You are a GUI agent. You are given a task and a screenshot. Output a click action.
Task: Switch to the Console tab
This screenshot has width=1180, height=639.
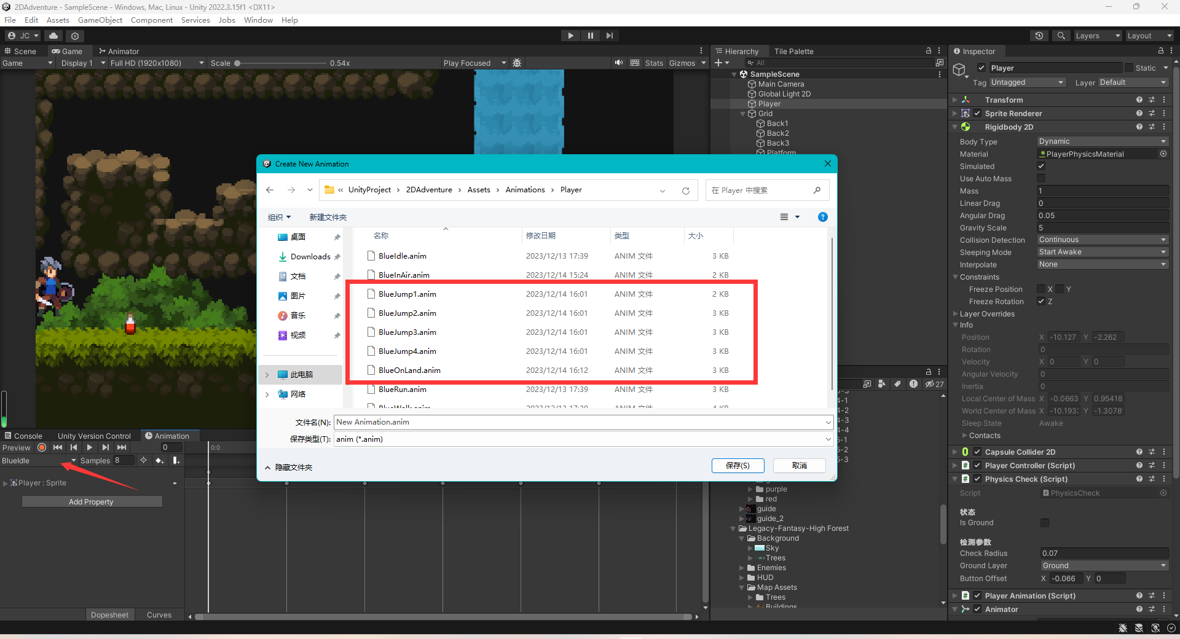point(24,436)
